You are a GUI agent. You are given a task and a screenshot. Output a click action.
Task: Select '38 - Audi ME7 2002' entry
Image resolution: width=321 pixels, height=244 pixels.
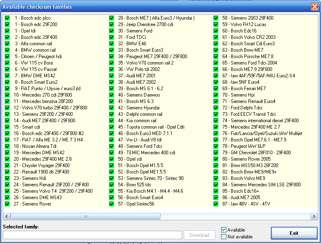click(137, 82)
